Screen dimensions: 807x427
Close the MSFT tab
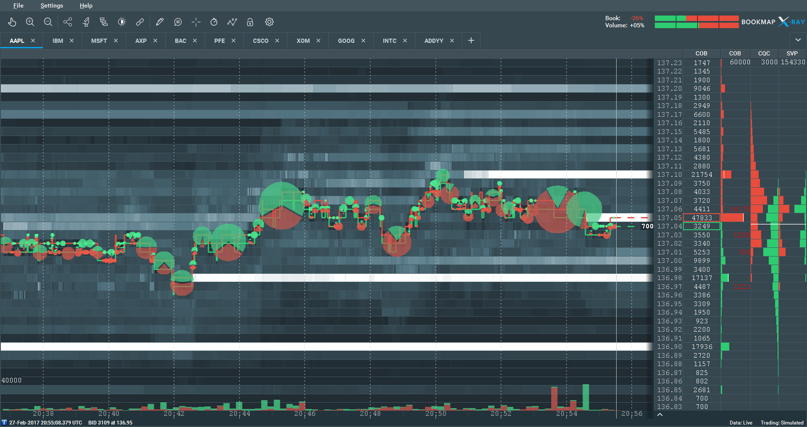pos(116,41)
